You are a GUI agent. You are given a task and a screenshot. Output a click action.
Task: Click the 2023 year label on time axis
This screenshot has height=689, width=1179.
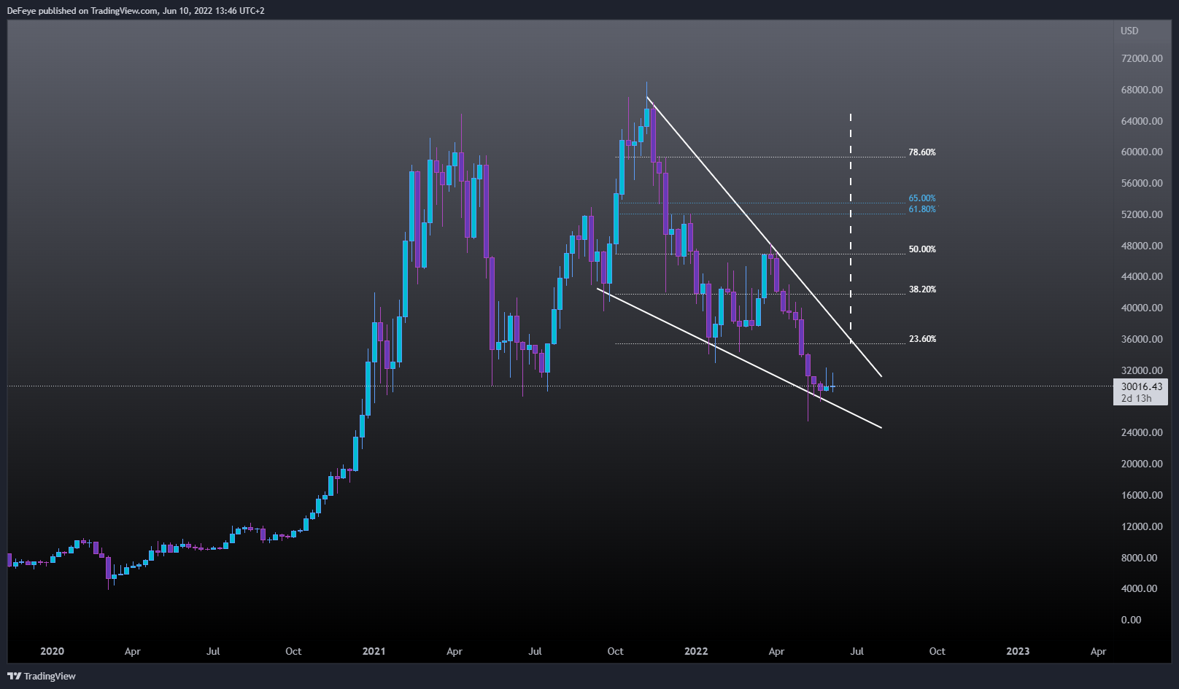pyautogui.click(x=1018, y=651)
